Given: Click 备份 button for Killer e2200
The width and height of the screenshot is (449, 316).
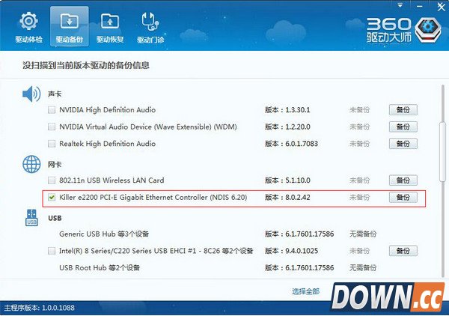Looking at the screenshot, I should pyautogui.click(x=403, y=198).
